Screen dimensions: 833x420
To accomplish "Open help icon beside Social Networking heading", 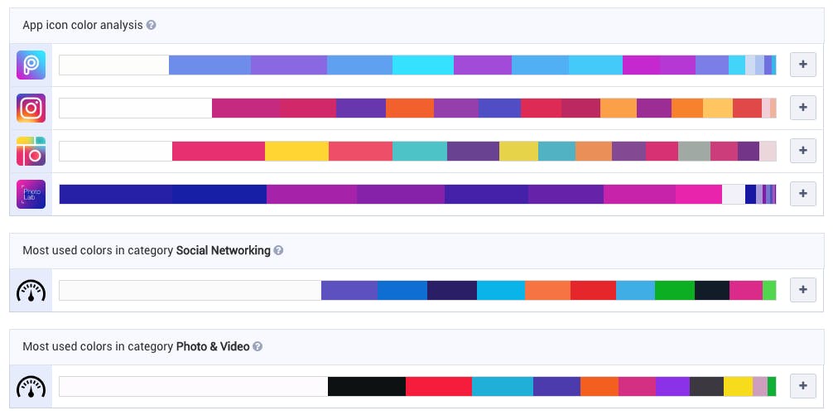I will [x=279, y=251].
